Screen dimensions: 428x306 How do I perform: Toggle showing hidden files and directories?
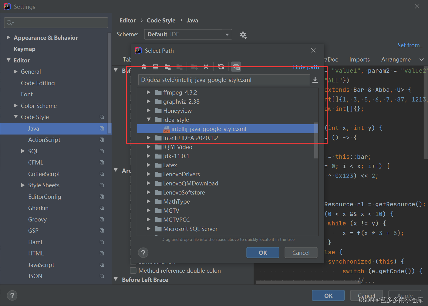click(x=236, y=67)
